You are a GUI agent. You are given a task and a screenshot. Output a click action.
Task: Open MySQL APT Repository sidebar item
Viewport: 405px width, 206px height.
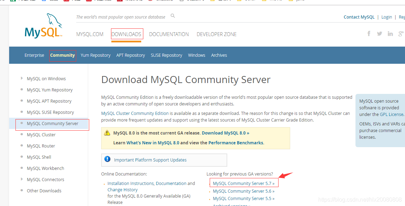click(x=49, y=101)
